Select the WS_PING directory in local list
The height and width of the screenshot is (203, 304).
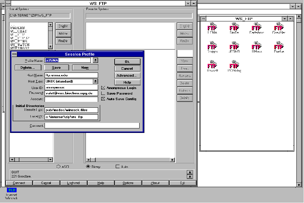[x=19, y=41]
